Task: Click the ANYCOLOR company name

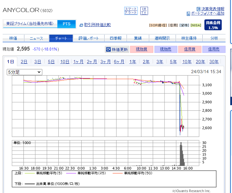Action: 21,10
